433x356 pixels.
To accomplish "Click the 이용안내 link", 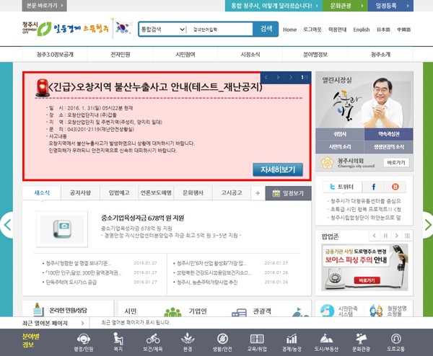I will tap(337, 30).
